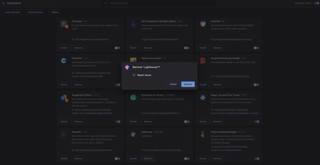Enable the Keysmith extension toggle
The width and height of the screenshot is (320, 165).
pyautogui.click(x=117, y=159)
